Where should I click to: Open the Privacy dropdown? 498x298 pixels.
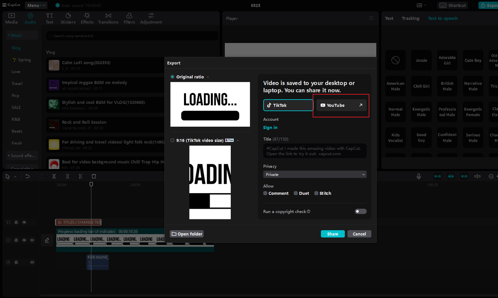(315, 174)
